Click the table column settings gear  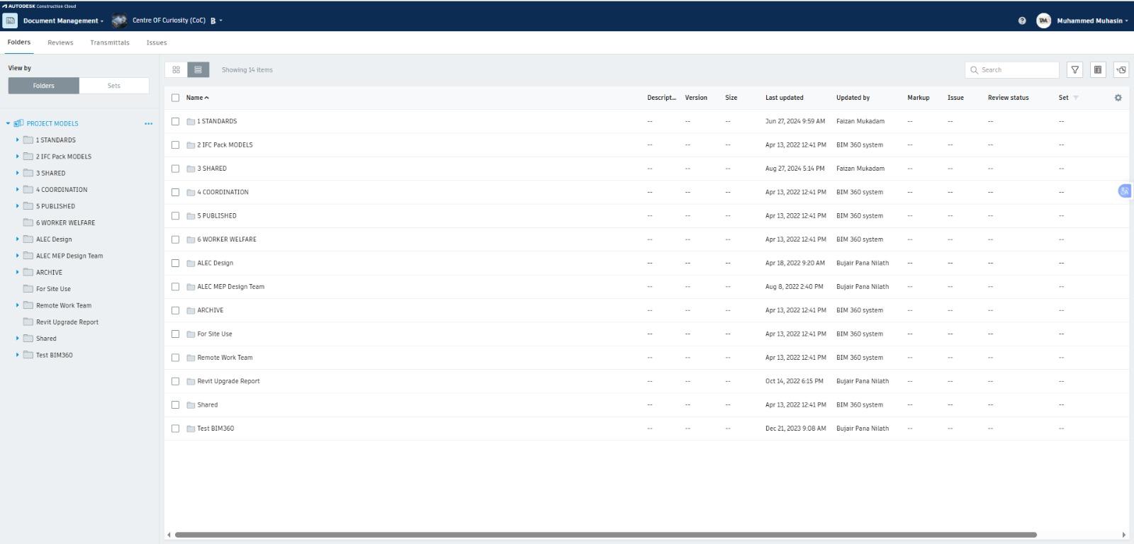click(x=1118, y=98)
